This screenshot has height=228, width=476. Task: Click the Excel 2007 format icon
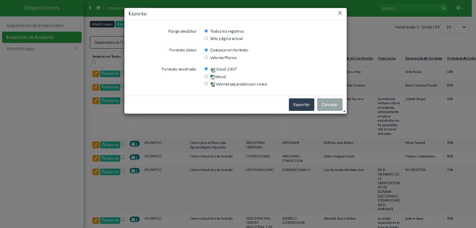pyautogui.click(x=213, y=70)
